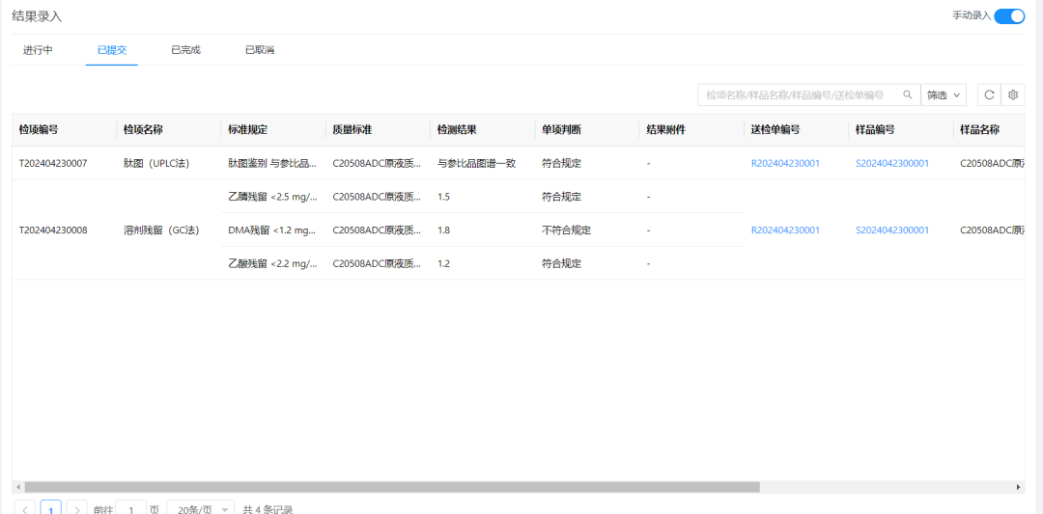This screenshot has height=514, width=1043.
Task: Open the 筛选 dropdown
Action: pos(944,95)
